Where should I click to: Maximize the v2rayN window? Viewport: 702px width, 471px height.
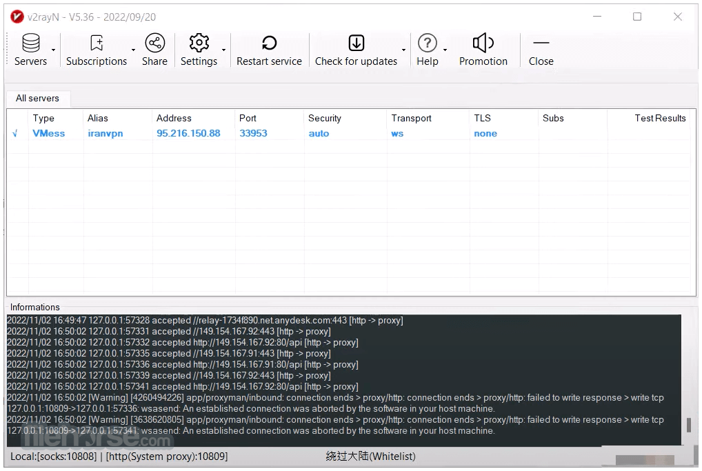pos(637,17)
